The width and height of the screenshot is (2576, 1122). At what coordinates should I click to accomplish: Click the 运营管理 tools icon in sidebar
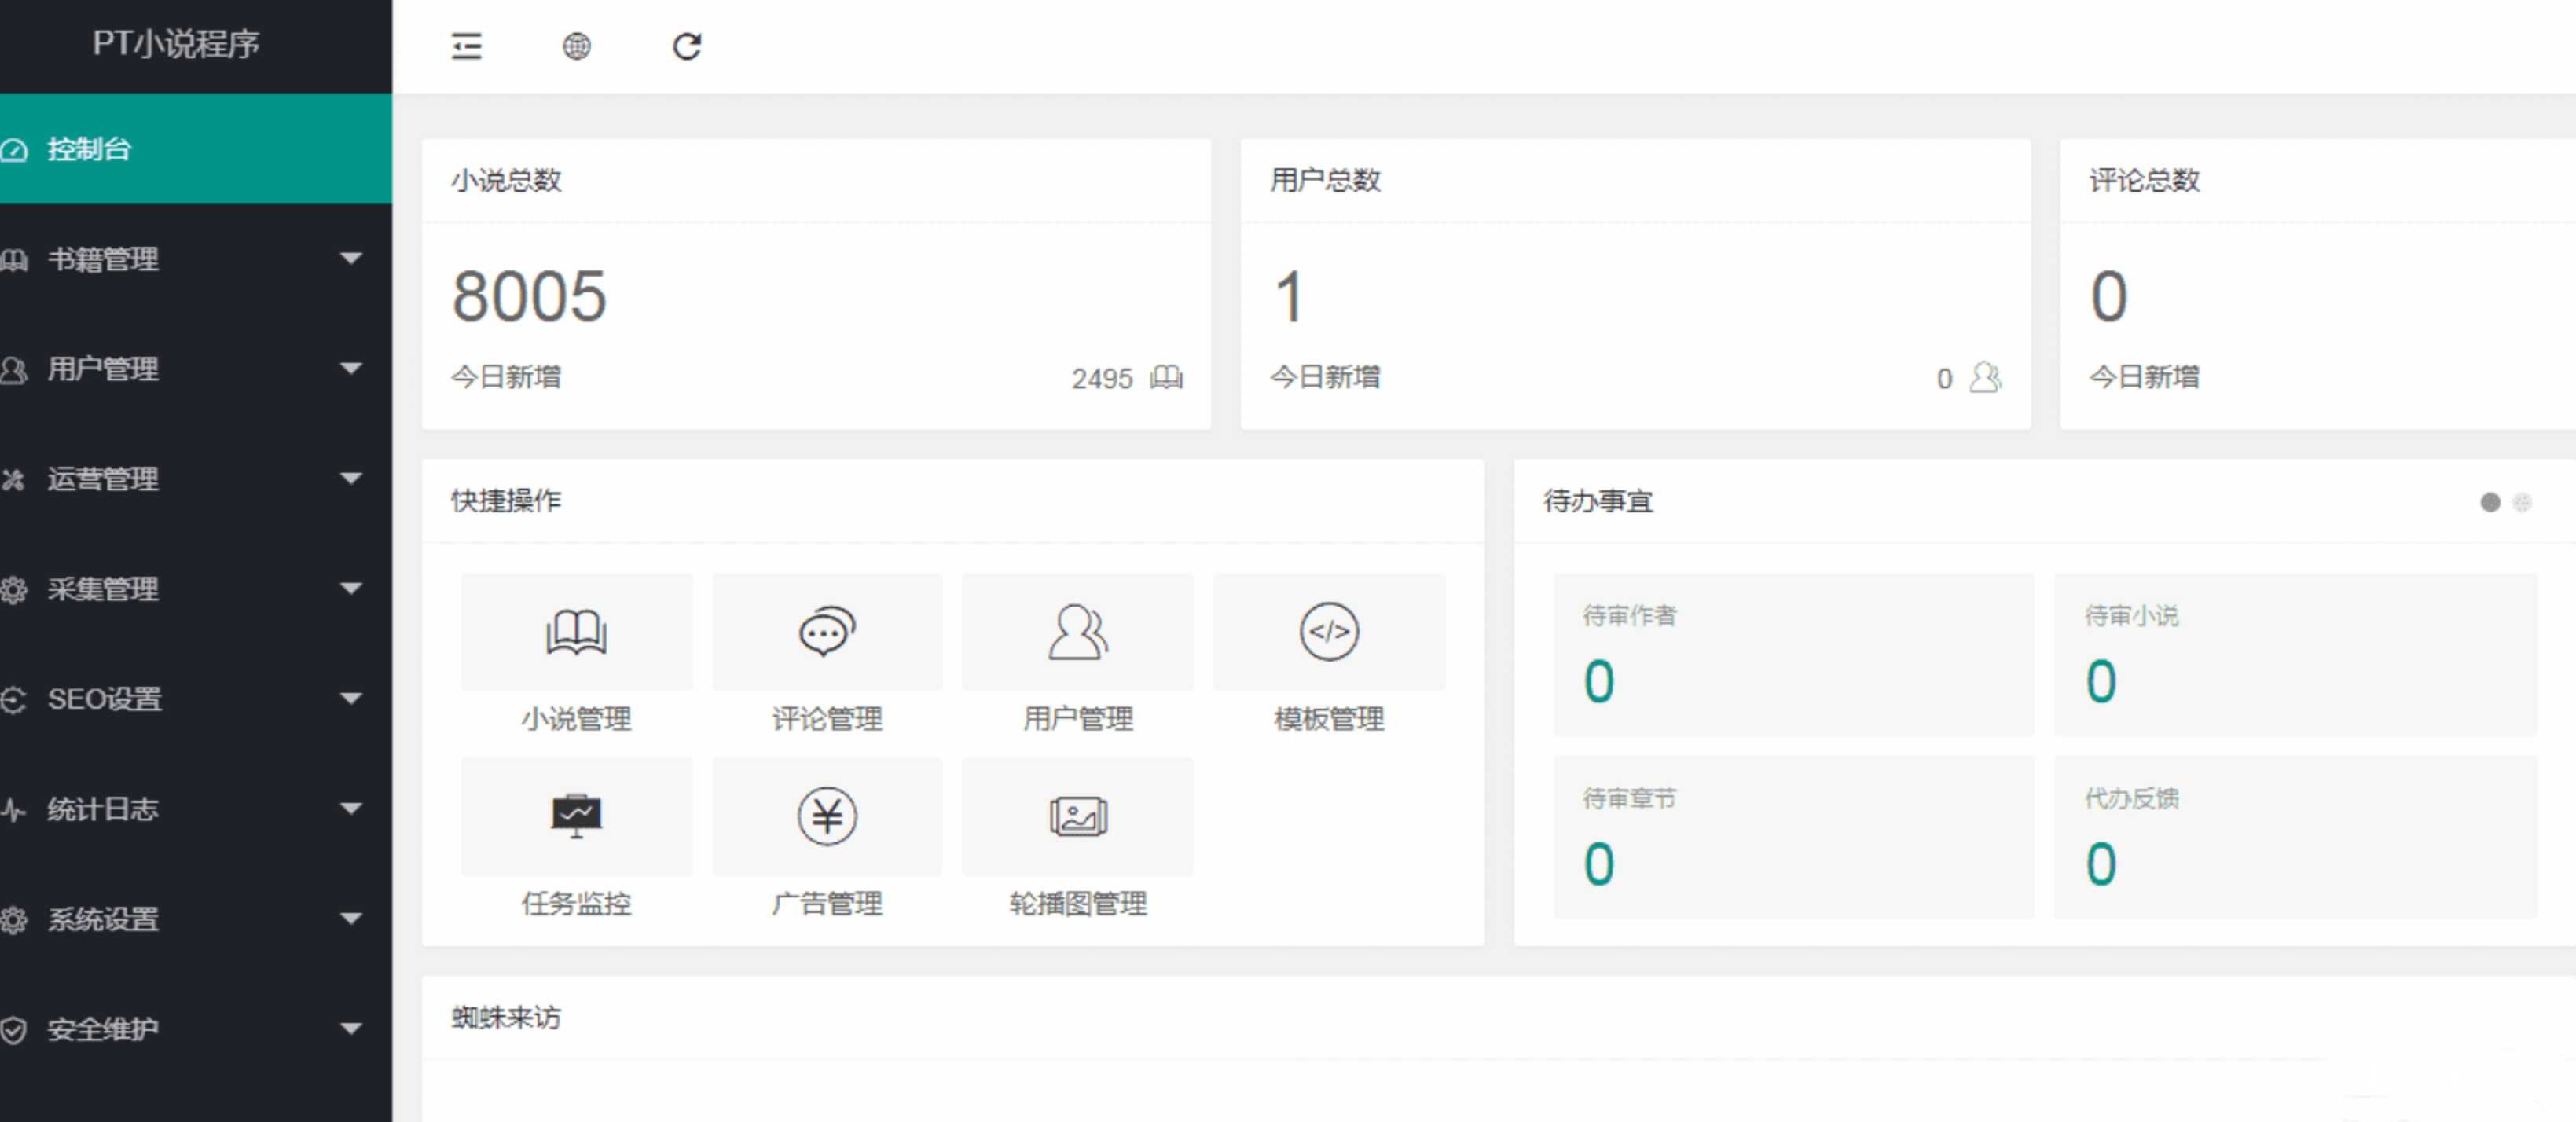click(14, 480)
